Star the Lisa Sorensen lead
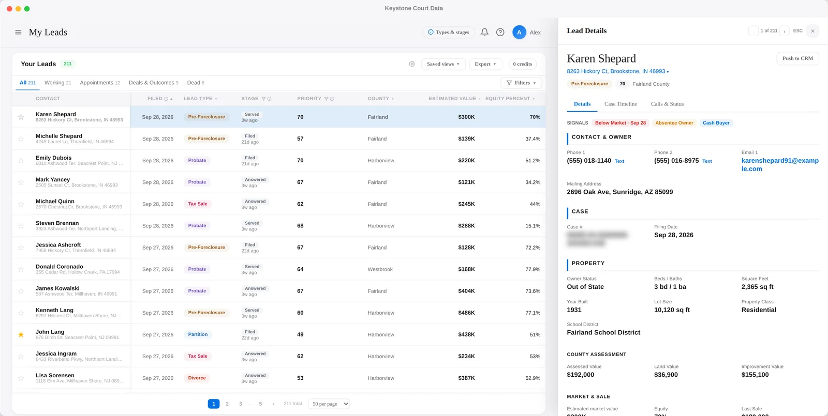 (x=21, y=378)
